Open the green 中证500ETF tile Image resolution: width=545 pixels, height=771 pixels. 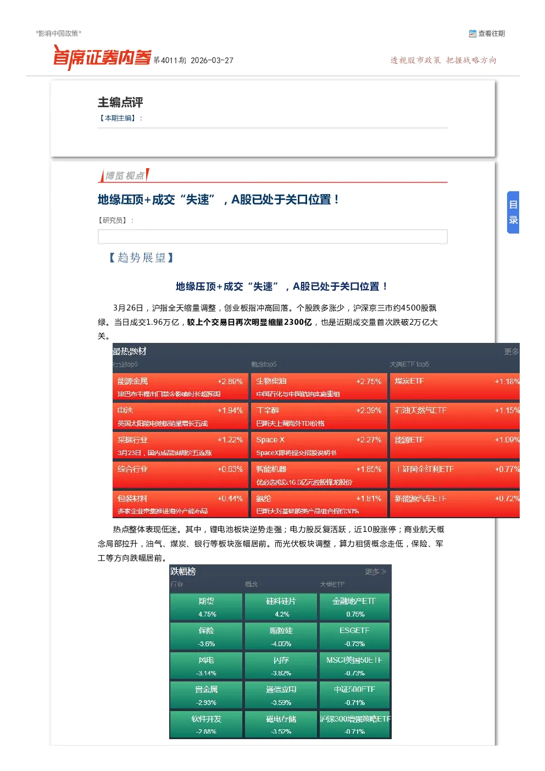[x=355, y=695]
